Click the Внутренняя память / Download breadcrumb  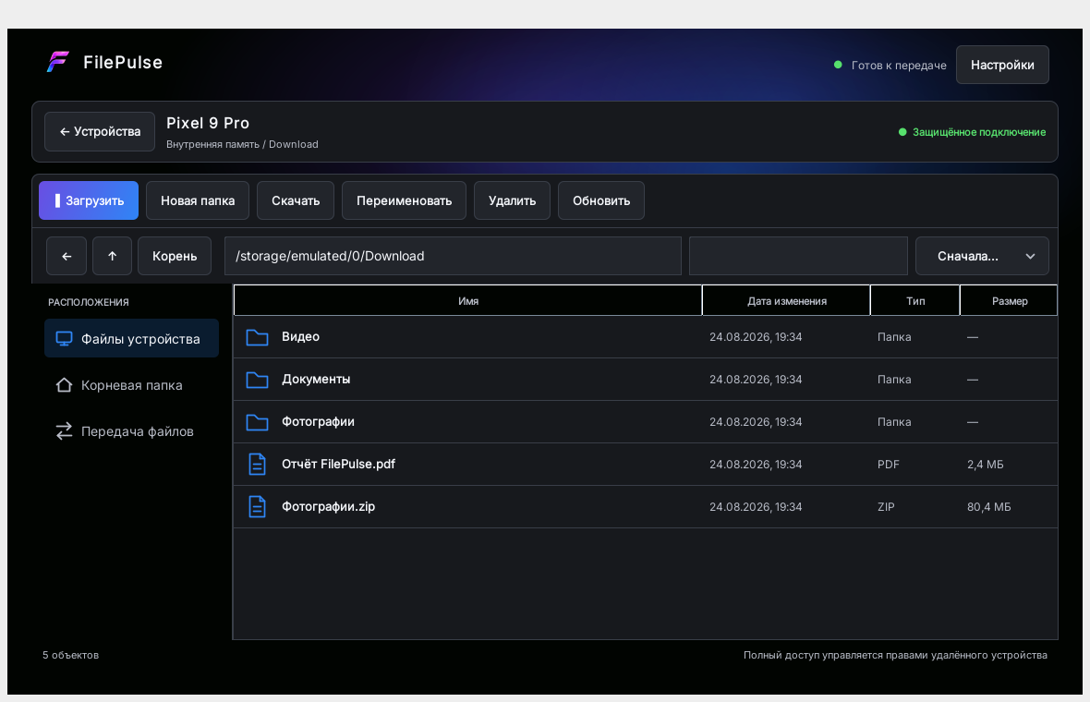coord(242,144)
